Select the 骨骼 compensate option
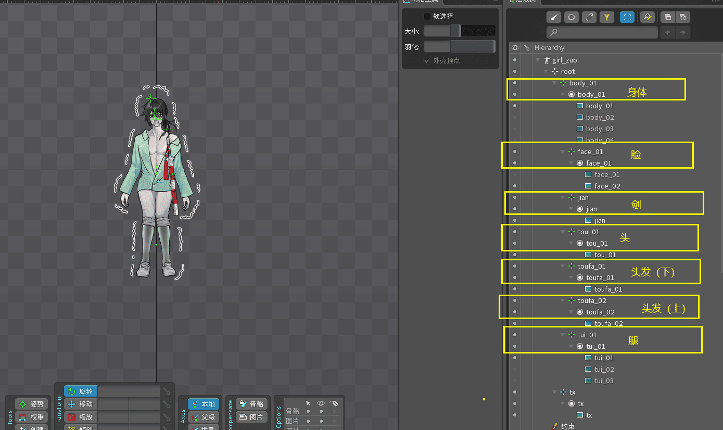This screenshot has height=430, width=723. 251,404
